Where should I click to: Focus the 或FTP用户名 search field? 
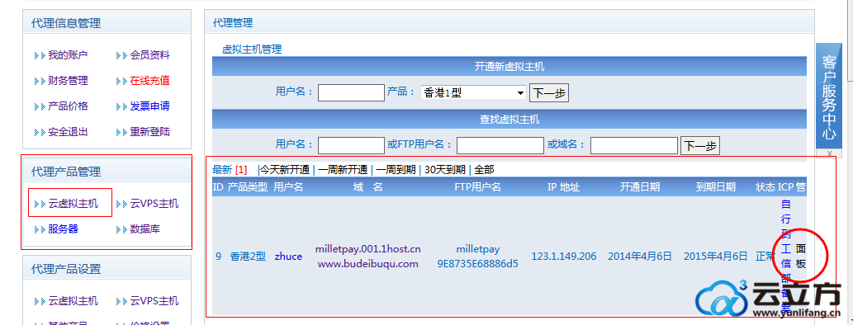(500, 145)
